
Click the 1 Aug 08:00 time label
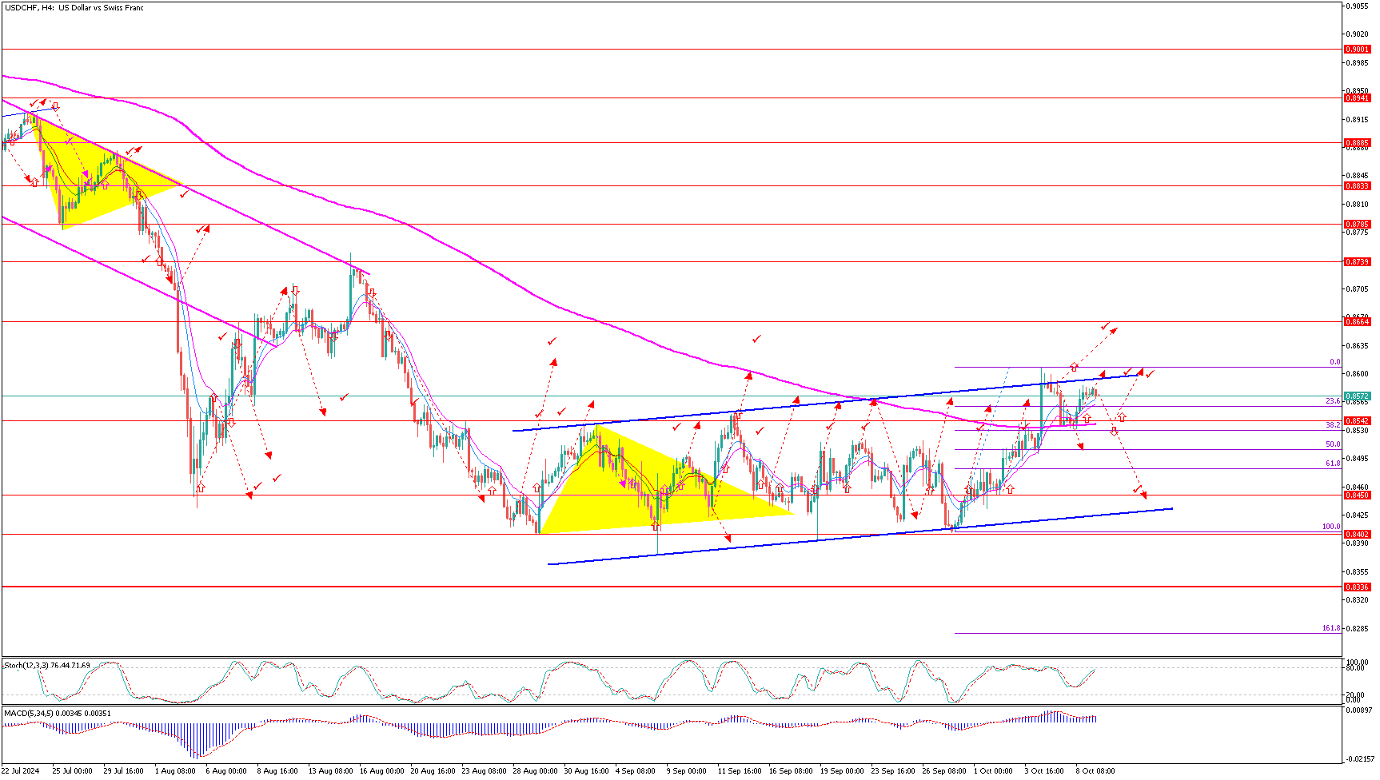coord(175,771)
